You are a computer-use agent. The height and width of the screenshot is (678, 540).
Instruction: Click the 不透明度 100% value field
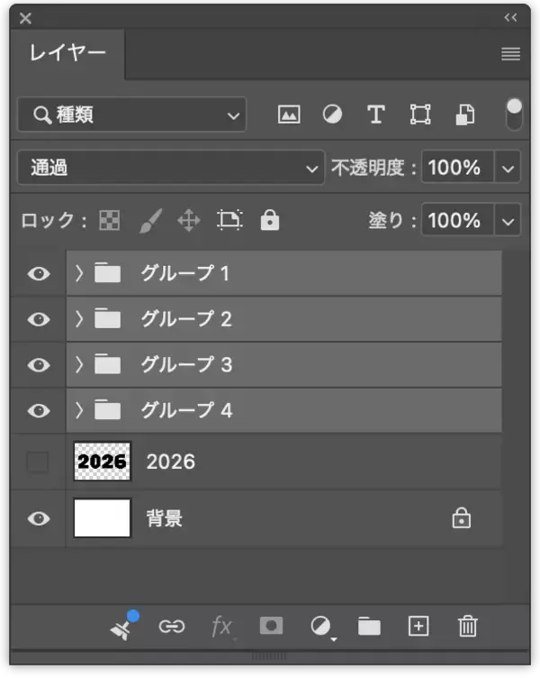(456, 168)
